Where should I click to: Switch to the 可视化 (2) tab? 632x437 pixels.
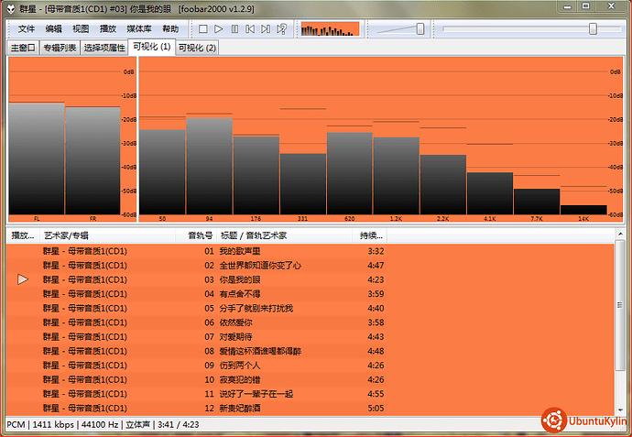198,48
